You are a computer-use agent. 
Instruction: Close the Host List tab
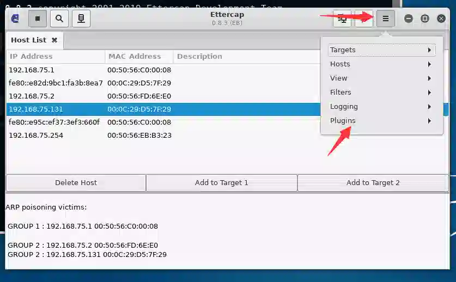tap(54, 40)
